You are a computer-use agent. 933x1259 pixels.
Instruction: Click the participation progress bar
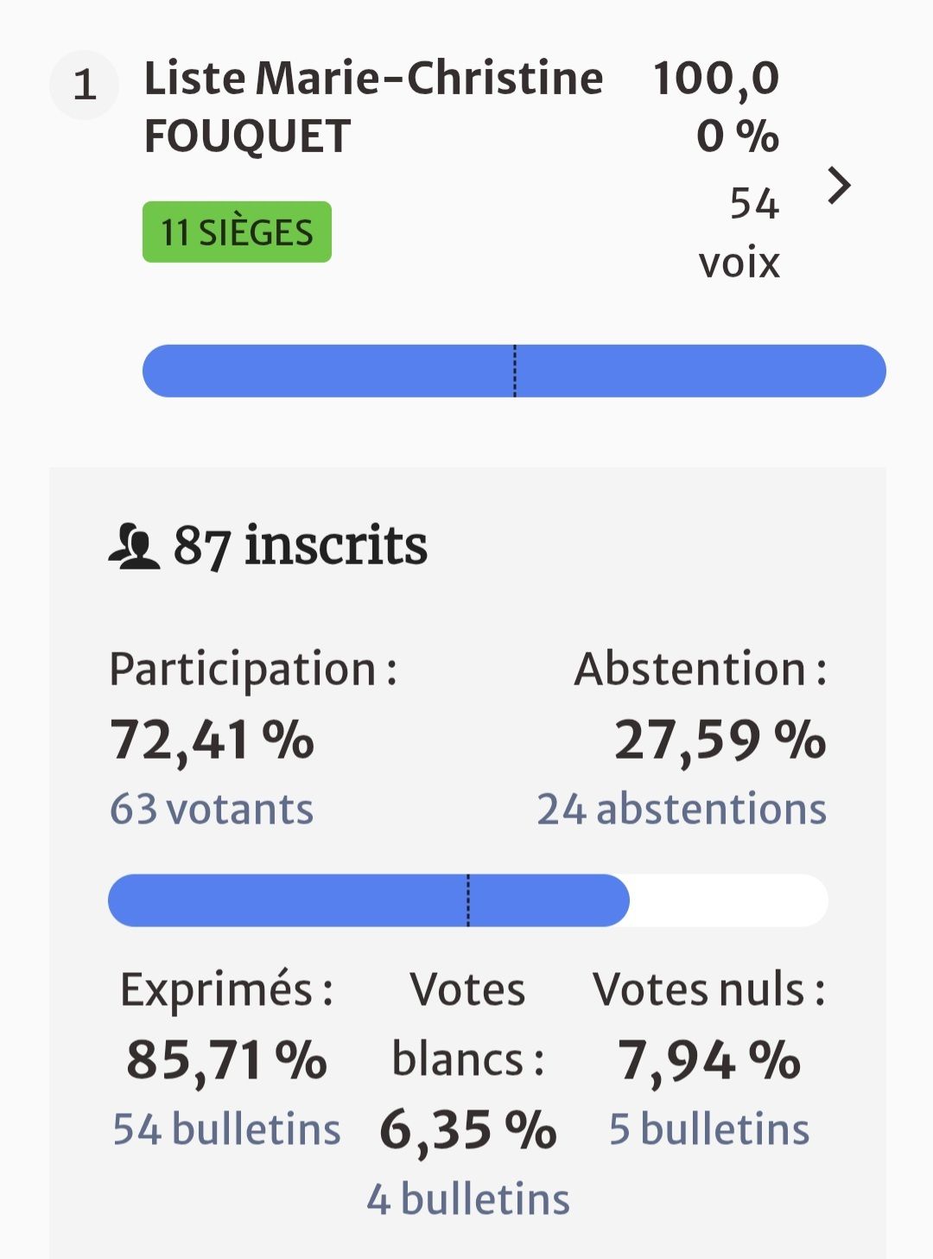[x=285, y=900]
